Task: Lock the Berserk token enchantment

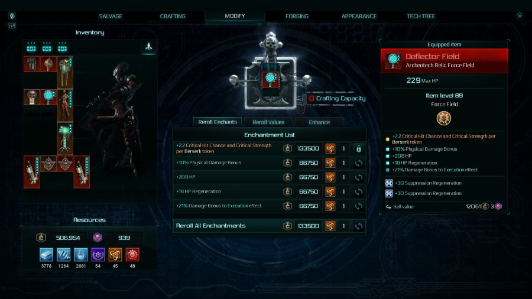Action: [358, 148]
